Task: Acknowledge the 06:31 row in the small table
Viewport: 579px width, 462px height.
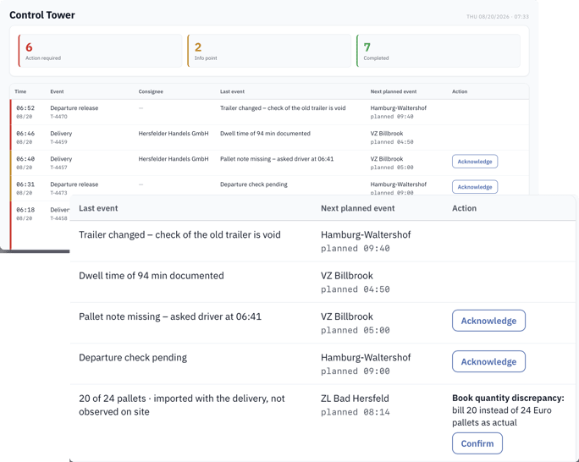Action: 475,187
